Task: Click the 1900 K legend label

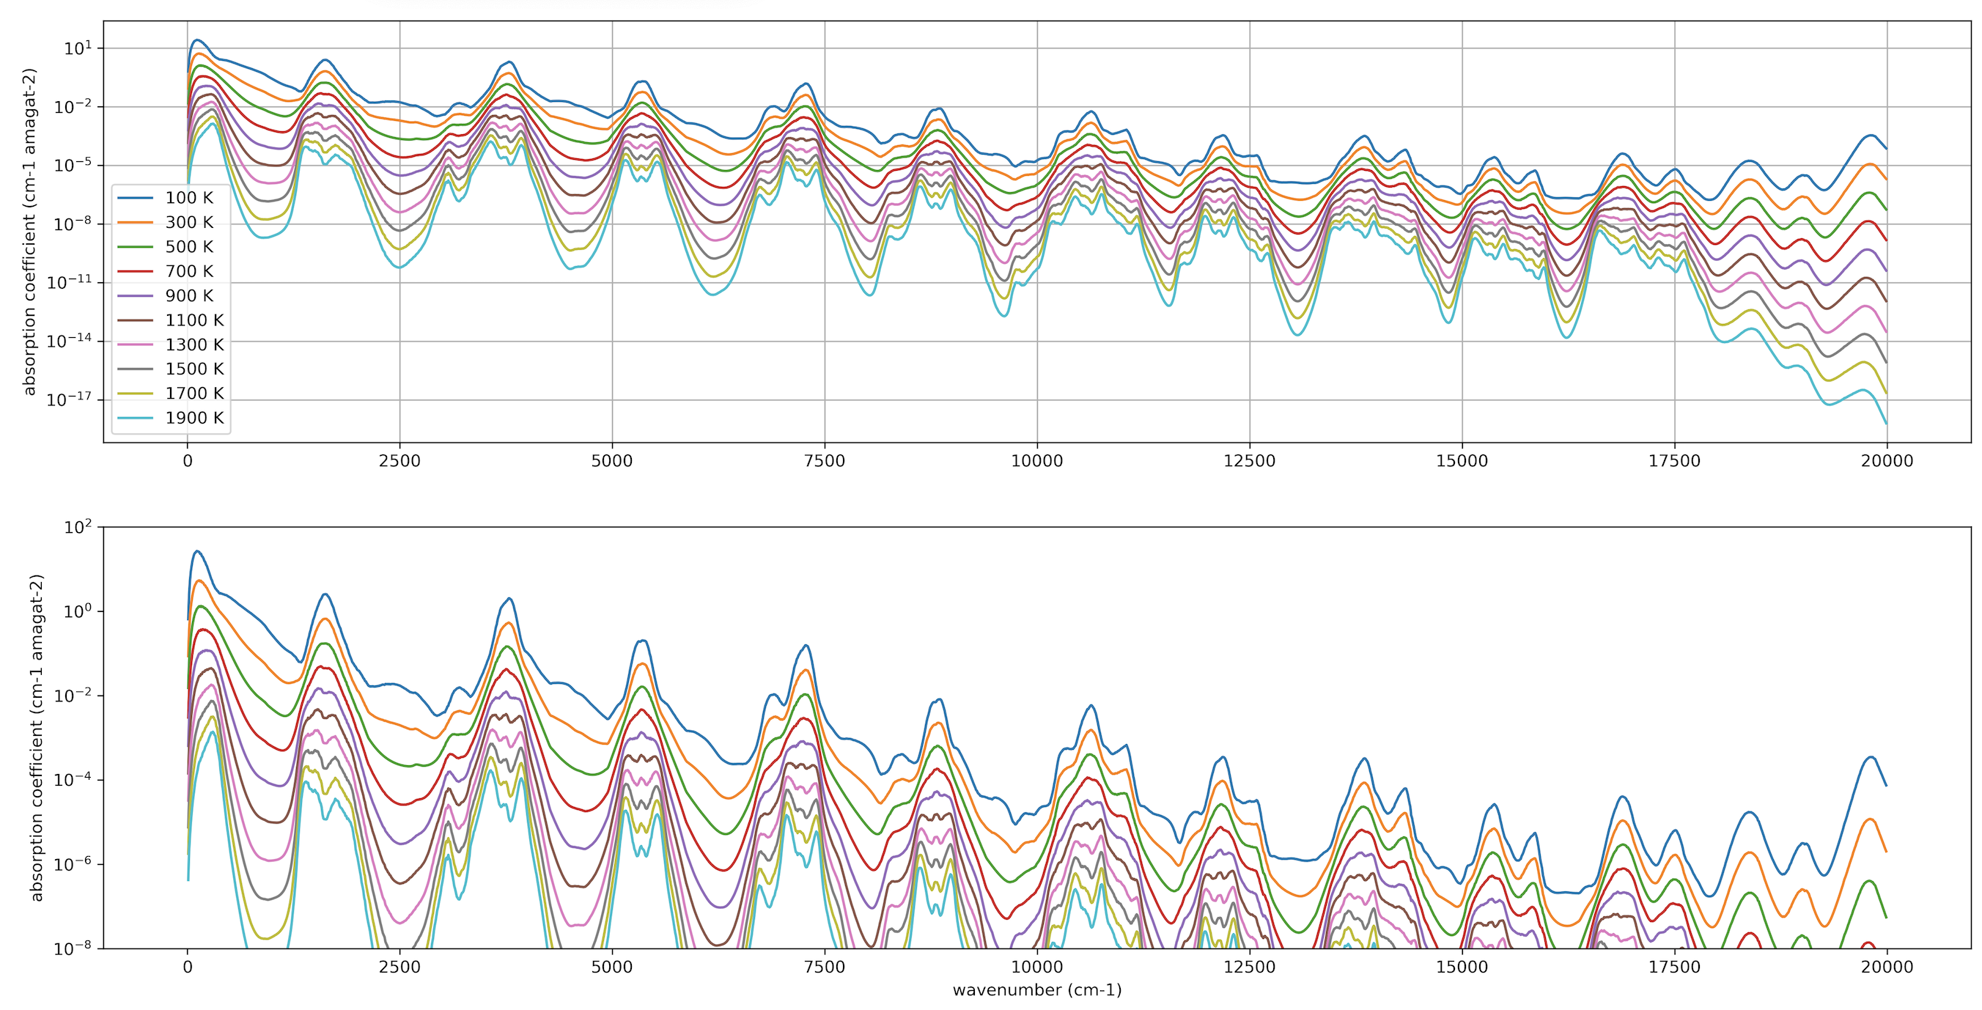Action: click(x=195, y=419)
